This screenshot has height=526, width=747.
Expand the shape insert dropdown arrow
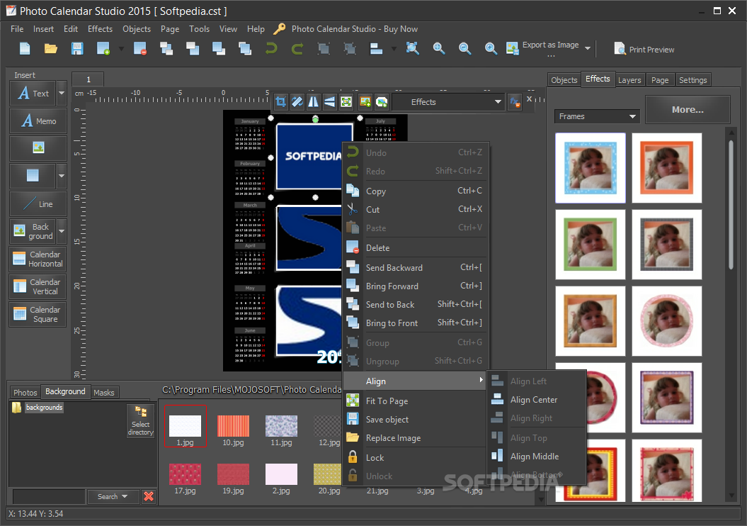[62, 176]
